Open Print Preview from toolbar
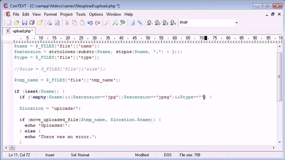 click(57, 23)
